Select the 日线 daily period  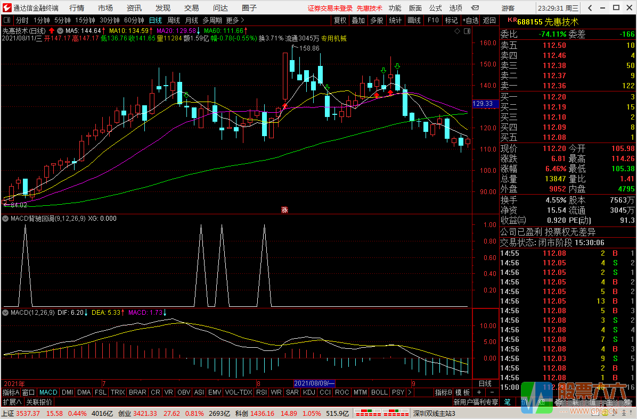point(155,20)
